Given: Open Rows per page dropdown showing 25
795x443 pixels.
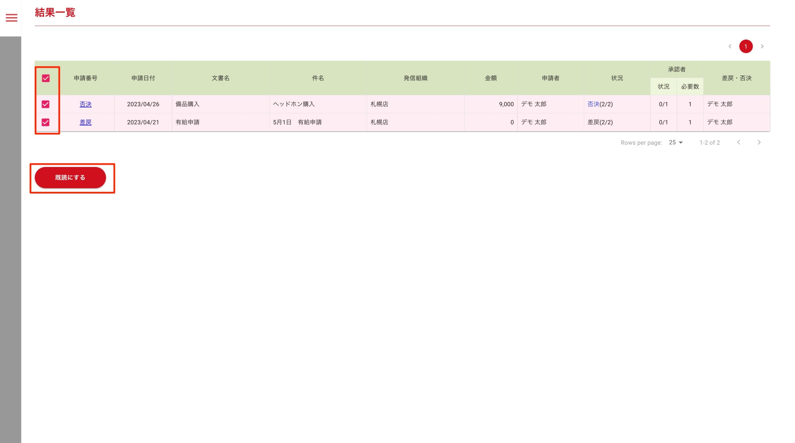Looking at the screenshot, I should [676, 142].
